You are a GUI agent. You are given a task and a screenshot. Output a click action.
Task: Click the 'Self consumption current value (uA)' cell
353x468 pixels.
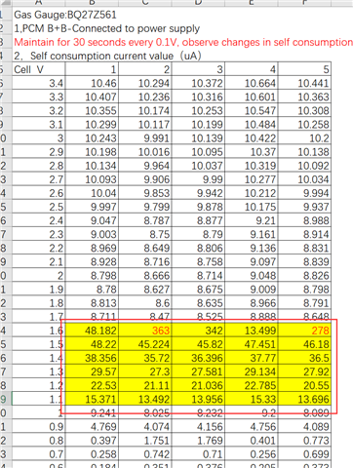click(107, 56)
